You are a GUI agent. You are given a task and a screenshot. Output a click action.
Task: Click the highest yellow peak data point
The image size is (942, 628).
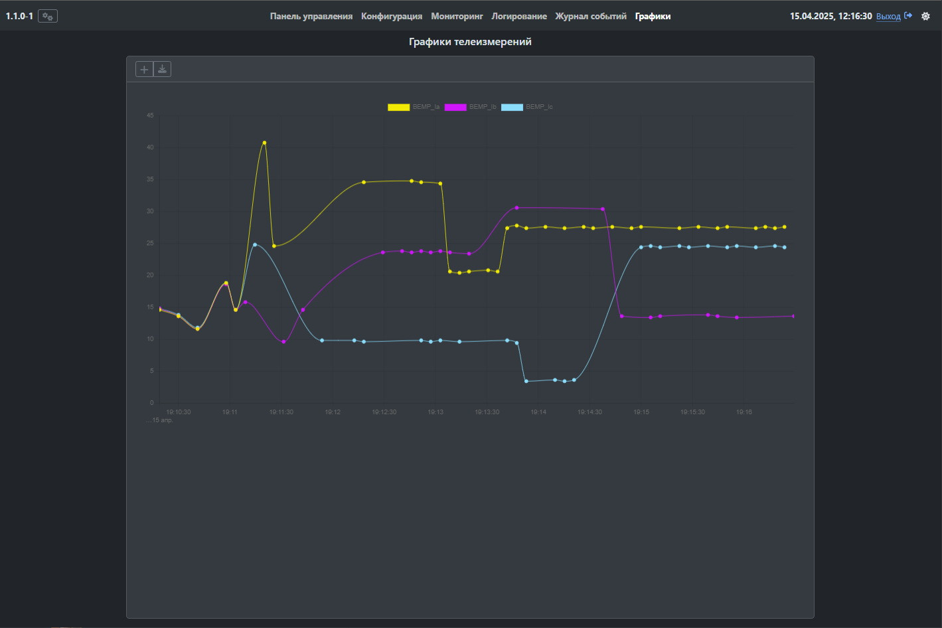(x=264, y=143)
